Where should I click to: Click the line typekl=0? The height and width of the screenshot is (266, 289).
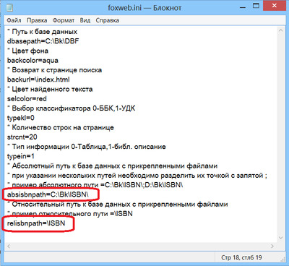pyautogui.click(x=21, y=118)
